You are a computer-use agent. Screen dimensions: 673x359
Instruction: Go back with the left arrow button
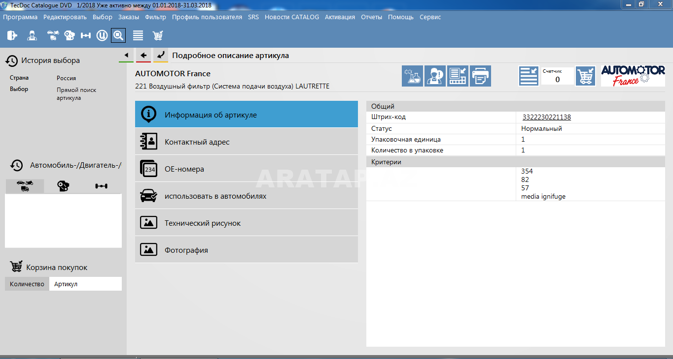(143, 55)
